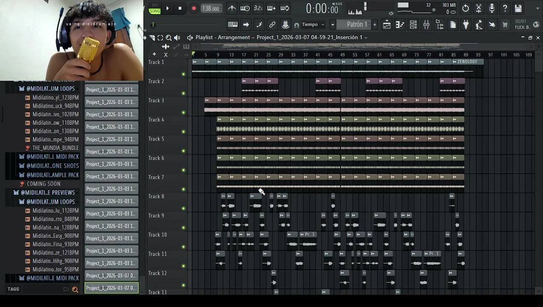Start playback with the play button
The height and width of the screenshot is (307, 543).
click(x=167, y=8)
